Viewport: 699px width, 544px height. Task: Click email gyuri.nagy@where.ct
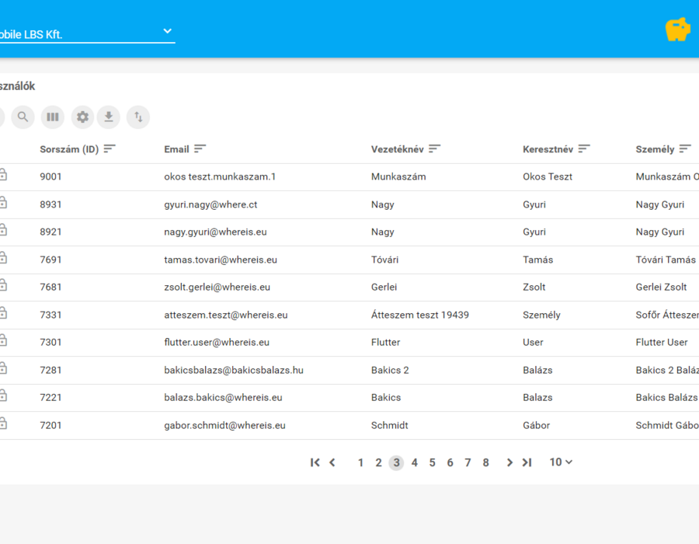(x=210, y=204)
